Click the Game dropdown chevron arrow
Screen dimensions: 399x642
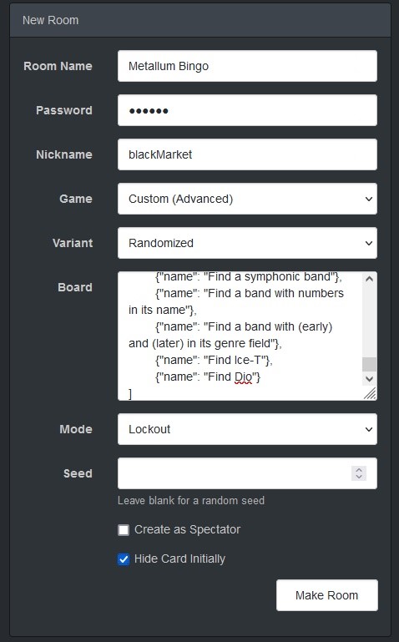pyautogui.click(x=369, y=199)
